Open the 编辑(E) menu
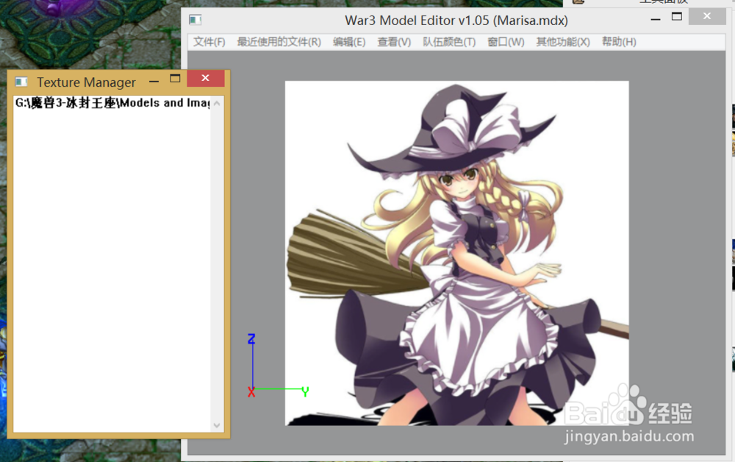 349,42
